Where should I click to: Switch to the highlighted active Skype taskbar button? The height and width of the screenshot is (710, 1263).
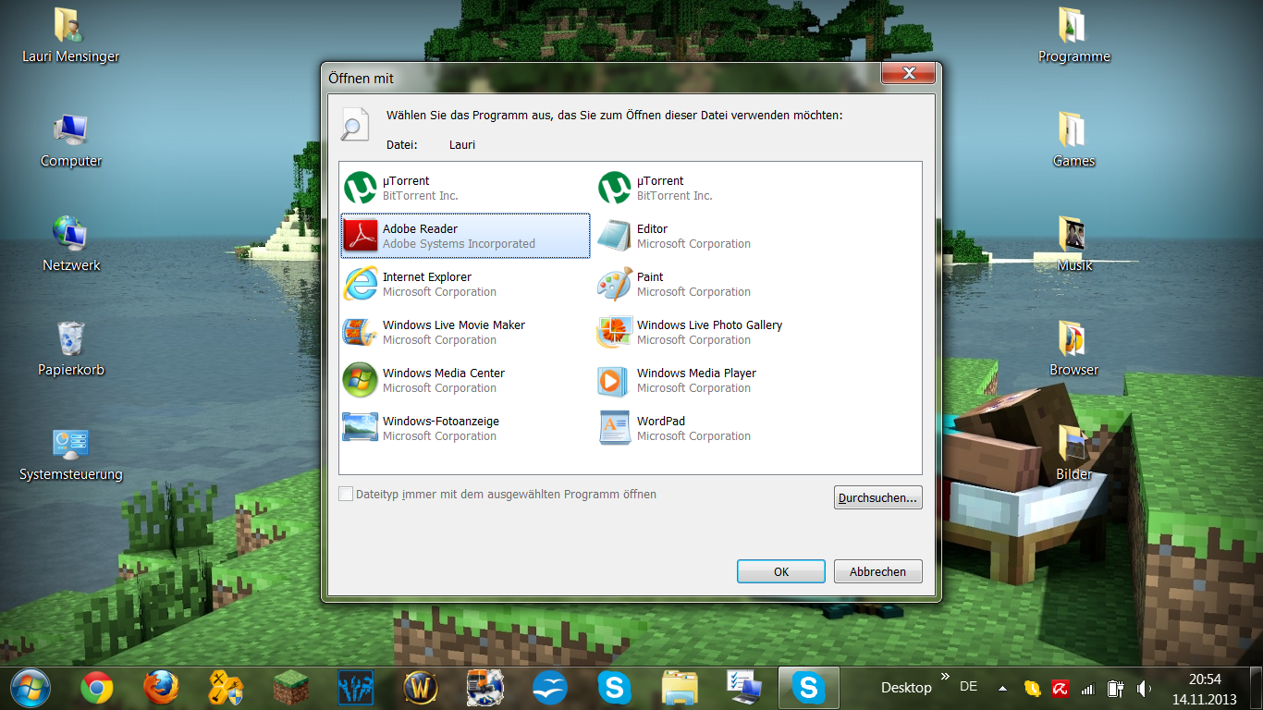pyautogui.click(x=808, y=688)
